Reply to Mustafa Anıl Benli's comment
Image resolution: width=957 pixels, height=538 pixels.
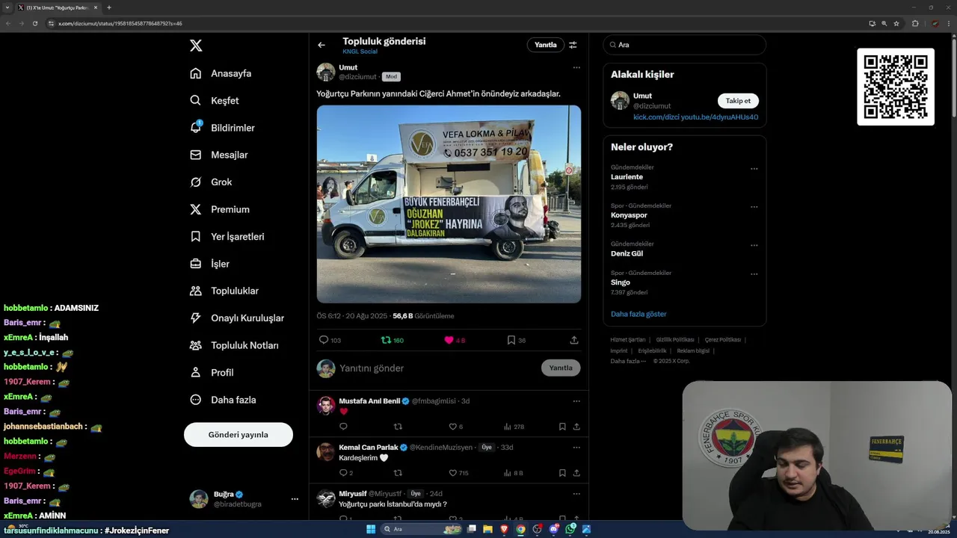[x=343, y=427]
